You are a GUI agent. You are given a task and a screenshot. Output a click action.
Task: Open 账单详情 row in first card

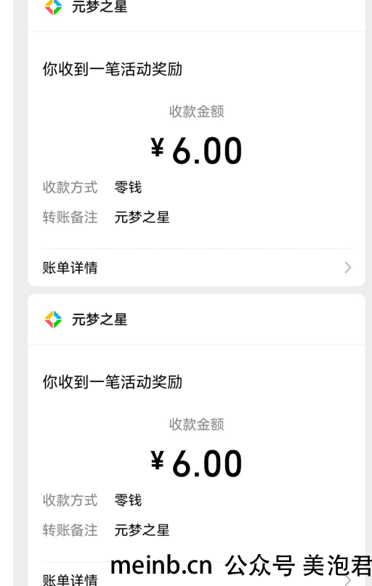pyautogui.click(x=197, y=268)
